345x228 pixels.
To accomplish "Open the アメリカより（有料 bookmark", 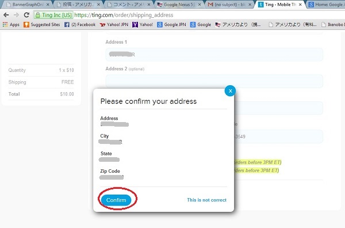I will coord(293,25).
